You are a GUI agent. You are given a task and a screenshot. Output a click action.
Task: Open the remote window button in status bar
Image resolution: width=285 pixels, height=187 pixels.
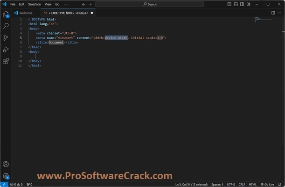click(4, 184)
